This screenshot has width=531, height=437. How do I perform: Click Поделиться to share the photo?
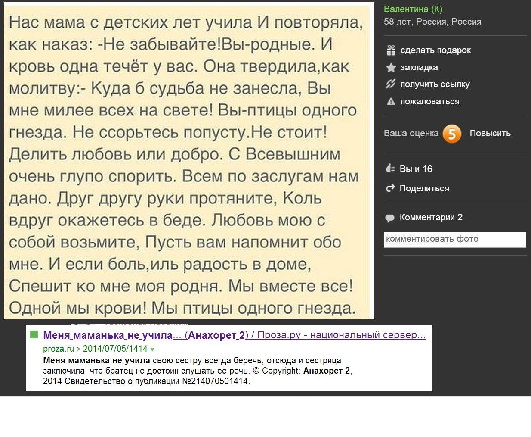(424, 188)
